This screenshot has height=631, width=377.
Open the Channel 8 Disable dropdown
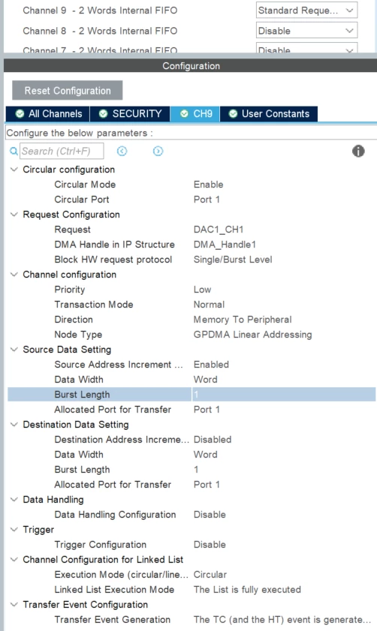[306, 31]
